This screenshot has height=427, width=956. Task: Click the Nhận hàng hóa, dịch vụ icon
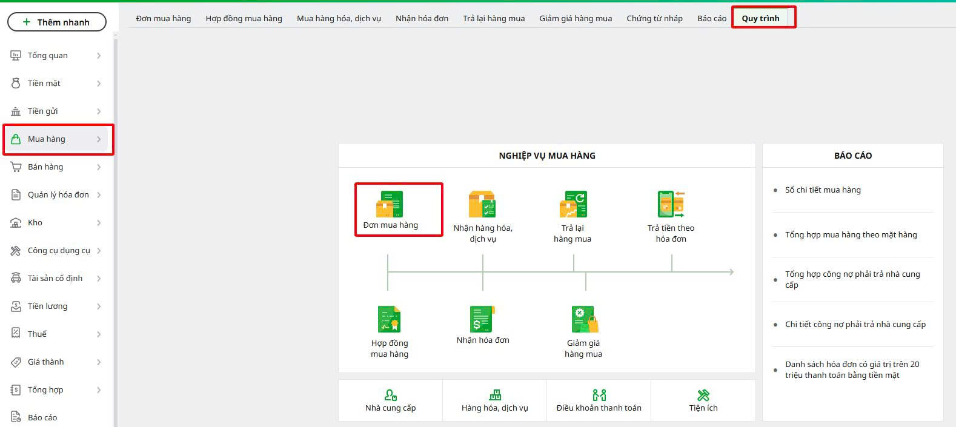[482, 205]
